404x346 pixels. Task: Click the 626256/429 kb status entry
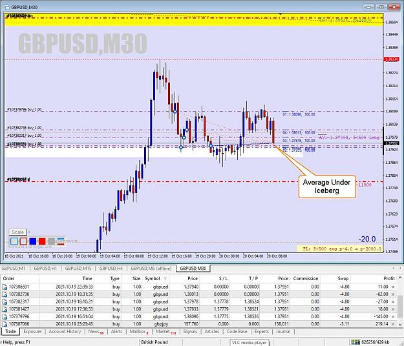pos(376,342)
